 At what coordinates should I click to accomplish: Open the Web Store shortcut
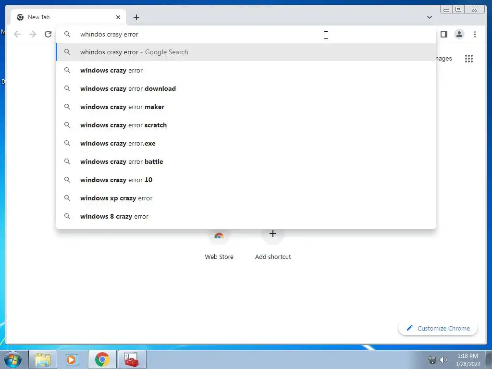coord(219,246)
